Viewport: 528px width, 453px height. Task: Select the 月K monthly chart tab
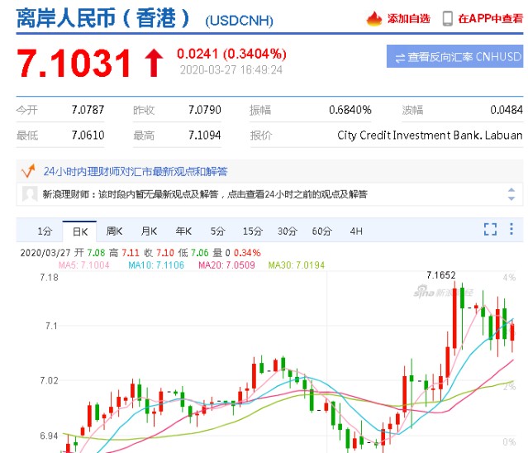coord(149,231)
